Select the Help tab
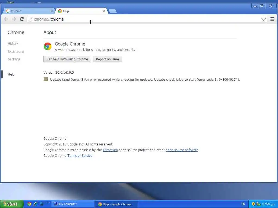Image resolution: width=278 pixels, height=208 pixels. pyautogui.click(x=81, y=11)
